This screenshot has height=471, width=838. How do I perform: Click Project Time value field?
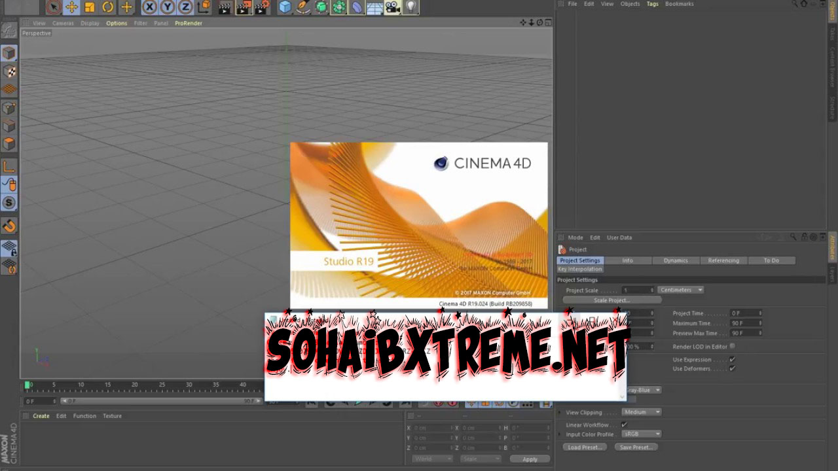point(746,313)
